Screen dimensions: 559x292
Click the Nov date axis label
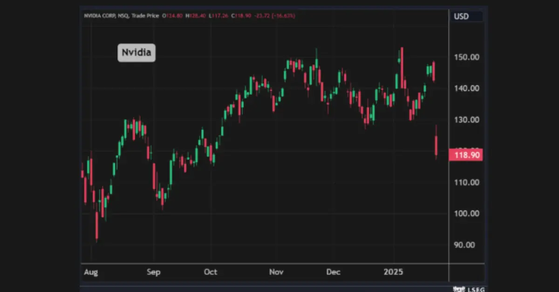277,272
